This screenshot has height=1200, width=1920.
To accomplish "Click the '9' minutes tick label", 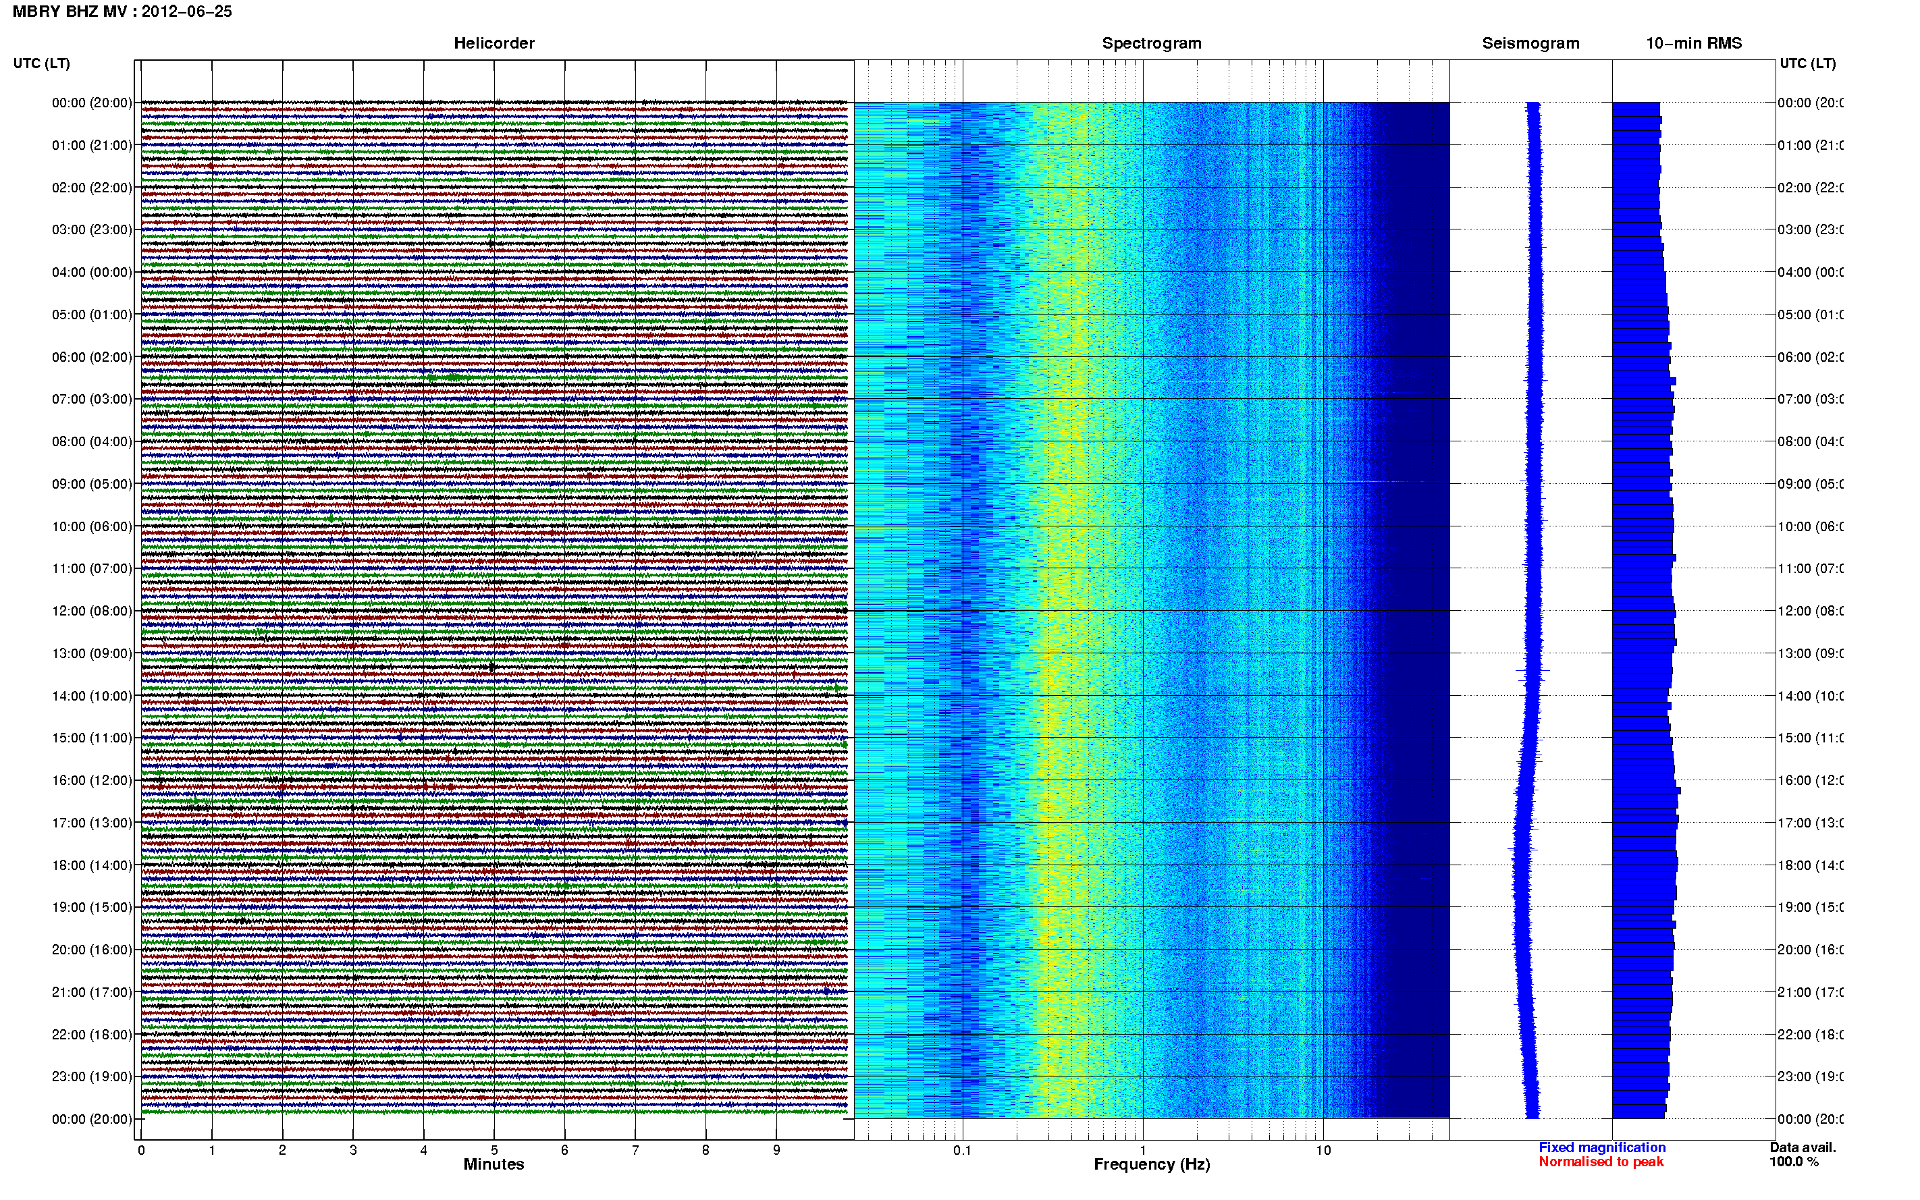I will (x=776, y=1150).
